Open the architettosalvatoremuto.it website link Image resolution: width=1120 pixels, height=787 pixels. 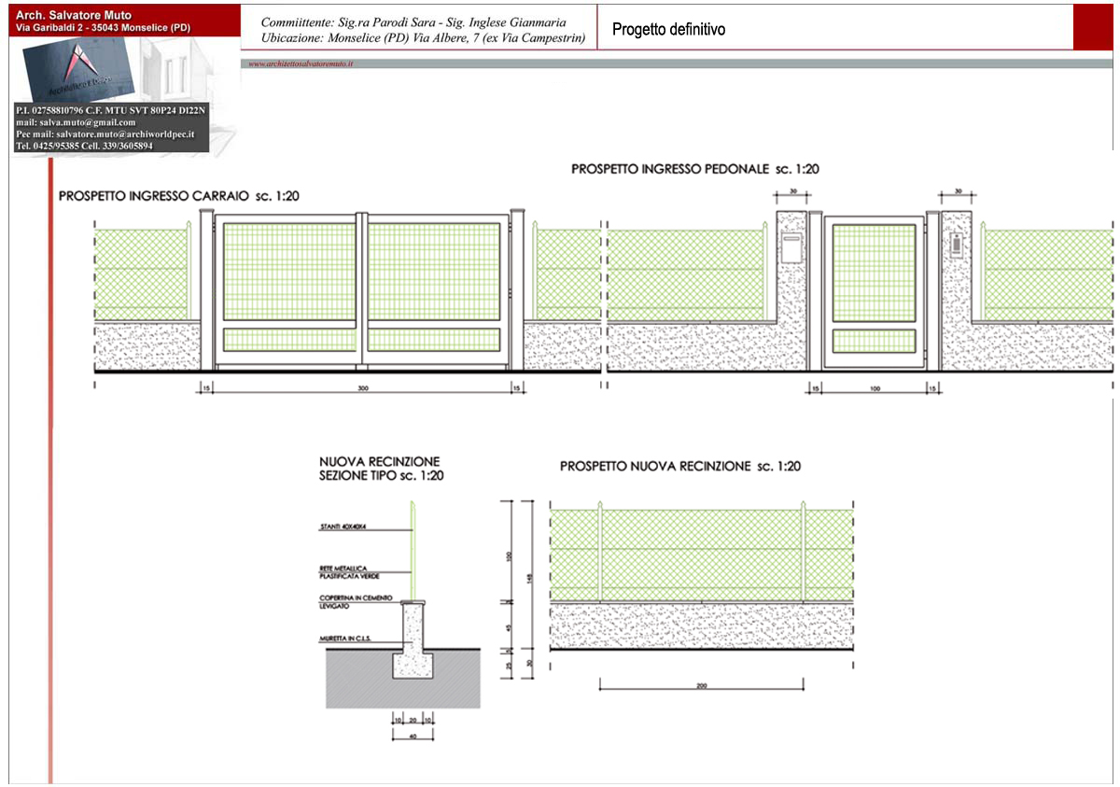point(301,63)
